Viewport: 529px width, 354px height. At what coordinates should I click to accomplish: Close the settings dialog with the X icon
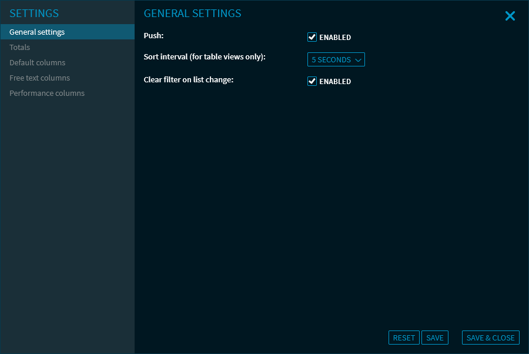510,16
